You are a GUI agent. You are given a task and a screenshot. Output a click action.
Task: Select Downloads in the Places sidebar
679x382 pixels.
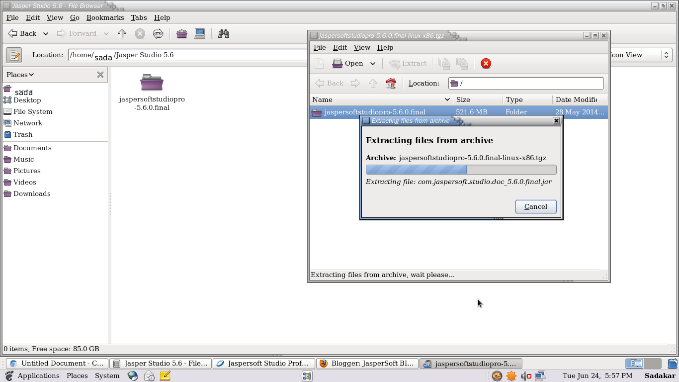coord(32,193)
